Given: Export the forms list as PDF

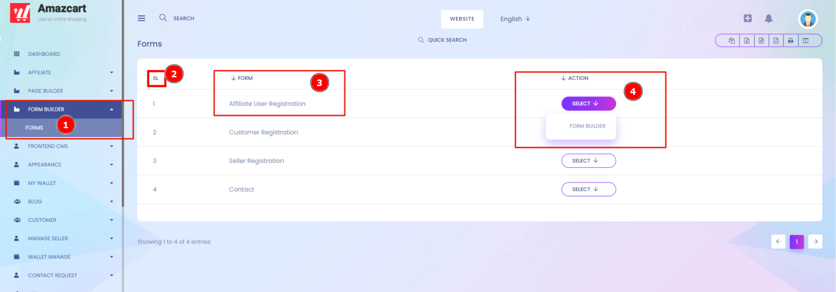Looking at the screenshot, I should [776, 40].
